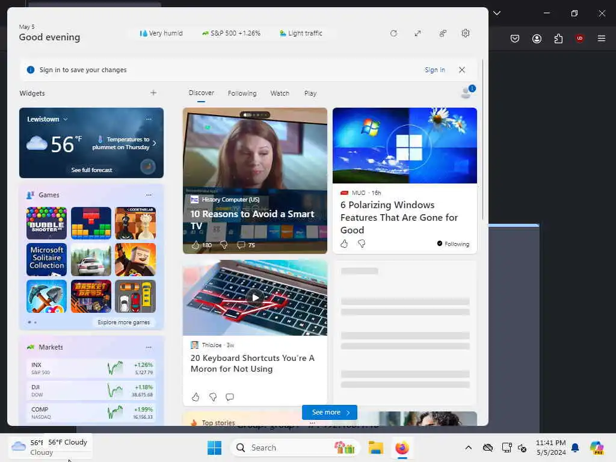Image resolution: width=616 pixels, height=462 pixels.
Task: Click Explore more games
Action: click(124, 322)
